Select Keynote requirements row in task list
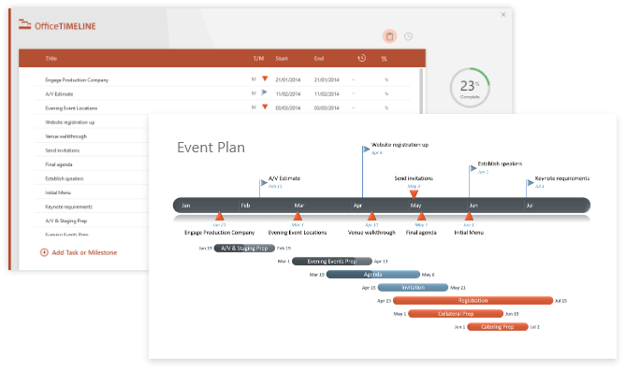The height and width of the screenshot is (370, 626). click(68, 206)
